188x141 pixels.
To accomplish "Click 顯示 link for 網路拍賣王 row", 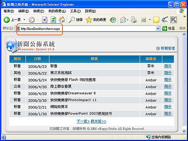I will coord(168,107).
